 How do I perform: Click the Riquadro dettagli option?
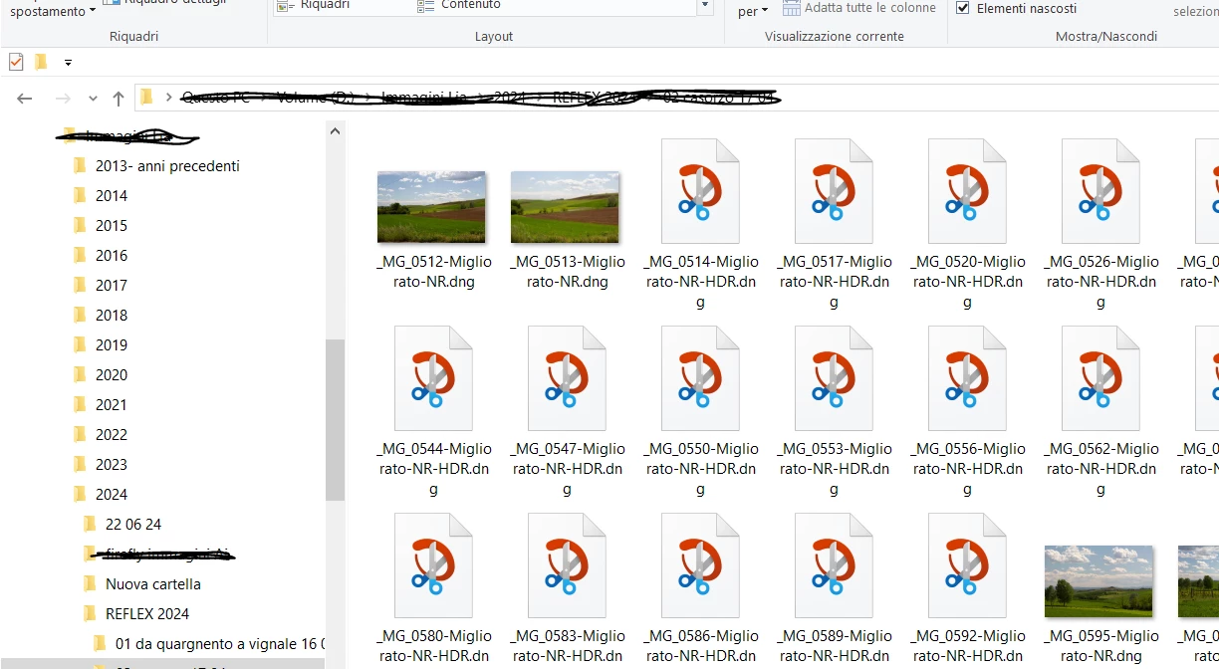(164, 2)
